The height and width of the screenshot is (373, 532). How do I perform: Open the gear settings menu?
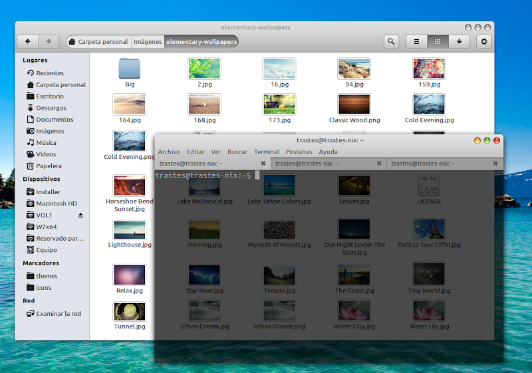tap(484, 41)
